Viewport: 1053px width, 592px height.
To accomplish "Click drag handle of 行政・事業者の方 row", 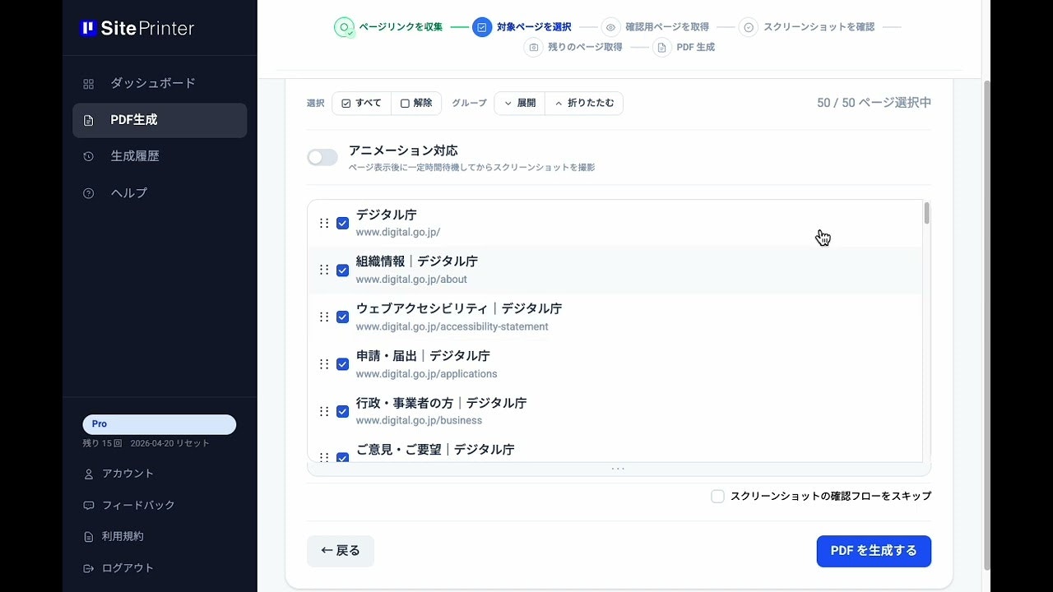I will pyautogui.click(x=324, y=411).
